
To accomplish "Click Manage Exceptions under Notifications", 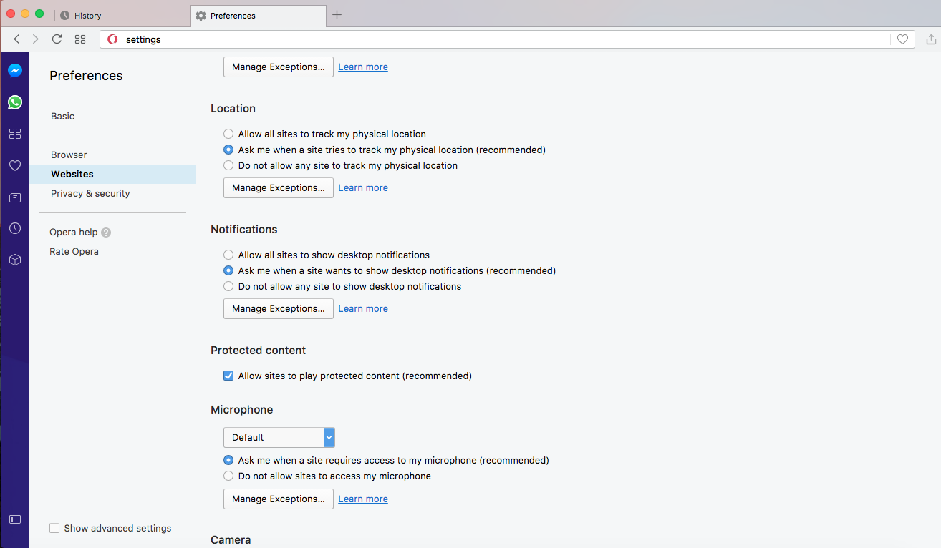I will pyautogui.click(x=278, y=308).
